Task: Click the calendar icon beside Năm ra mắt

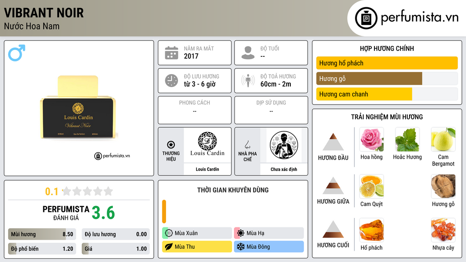Action: coord(172,53)
